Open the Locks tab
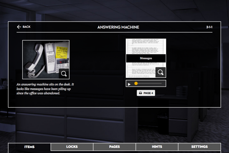 click(x=72, y=147)
